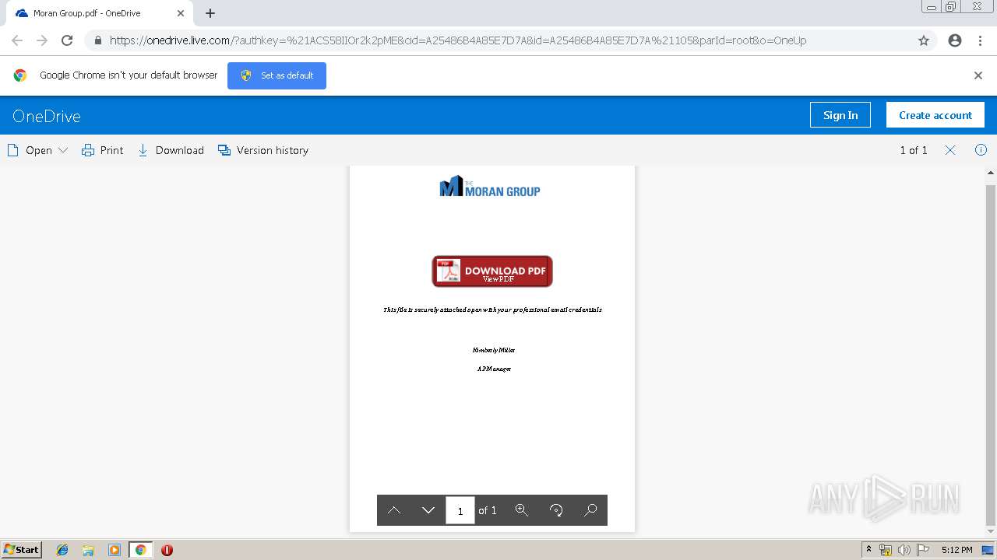The height and width of the screenshot is (560, 997).
Task: Click the volume speaker tray icon
Action: 904,550
